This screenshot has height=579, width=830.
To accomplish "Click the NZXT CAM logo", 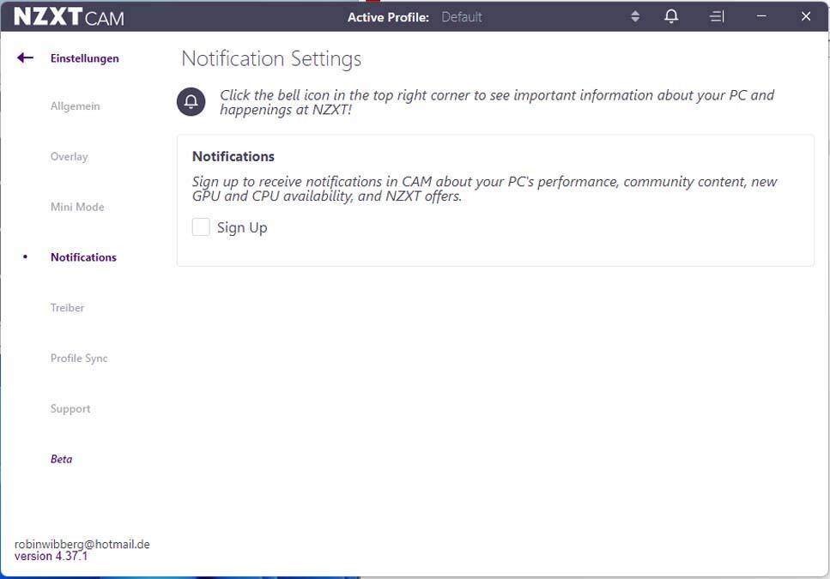I will (69, 17).
